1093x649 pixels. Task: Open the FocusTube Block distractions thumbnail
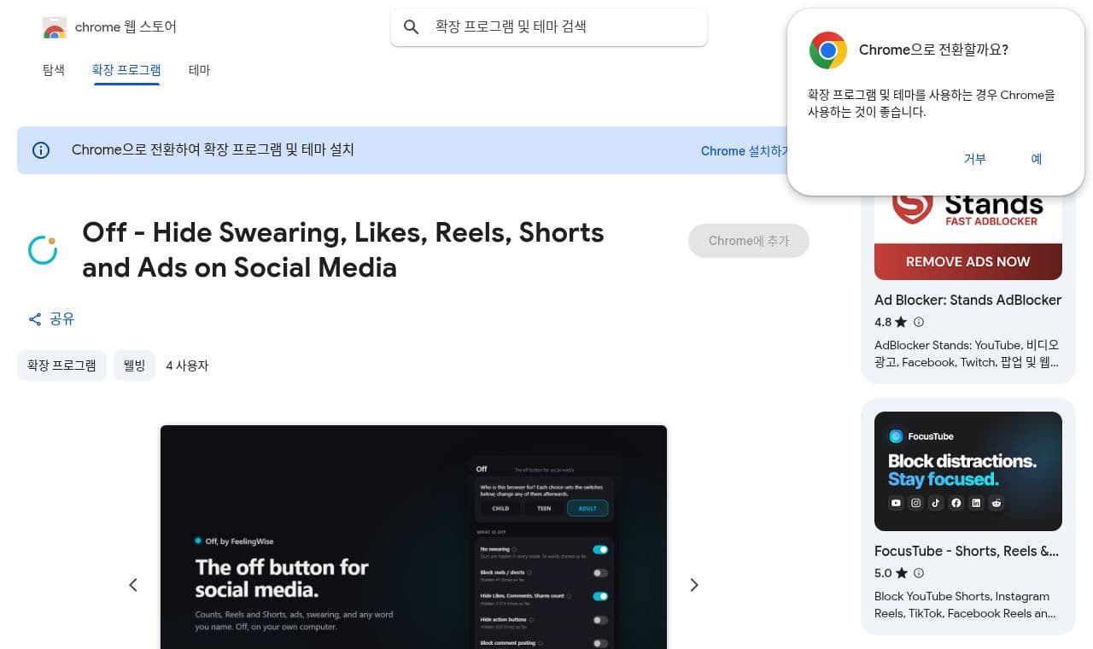pos(968,471)
